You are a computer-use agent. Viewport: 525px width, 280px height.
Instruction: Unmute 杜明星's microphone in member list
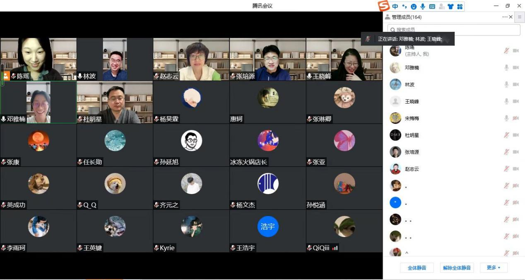pos(506,135)
